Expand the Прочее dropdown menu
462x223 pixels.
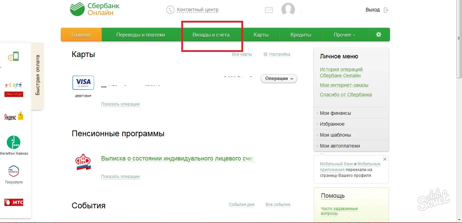345,35
